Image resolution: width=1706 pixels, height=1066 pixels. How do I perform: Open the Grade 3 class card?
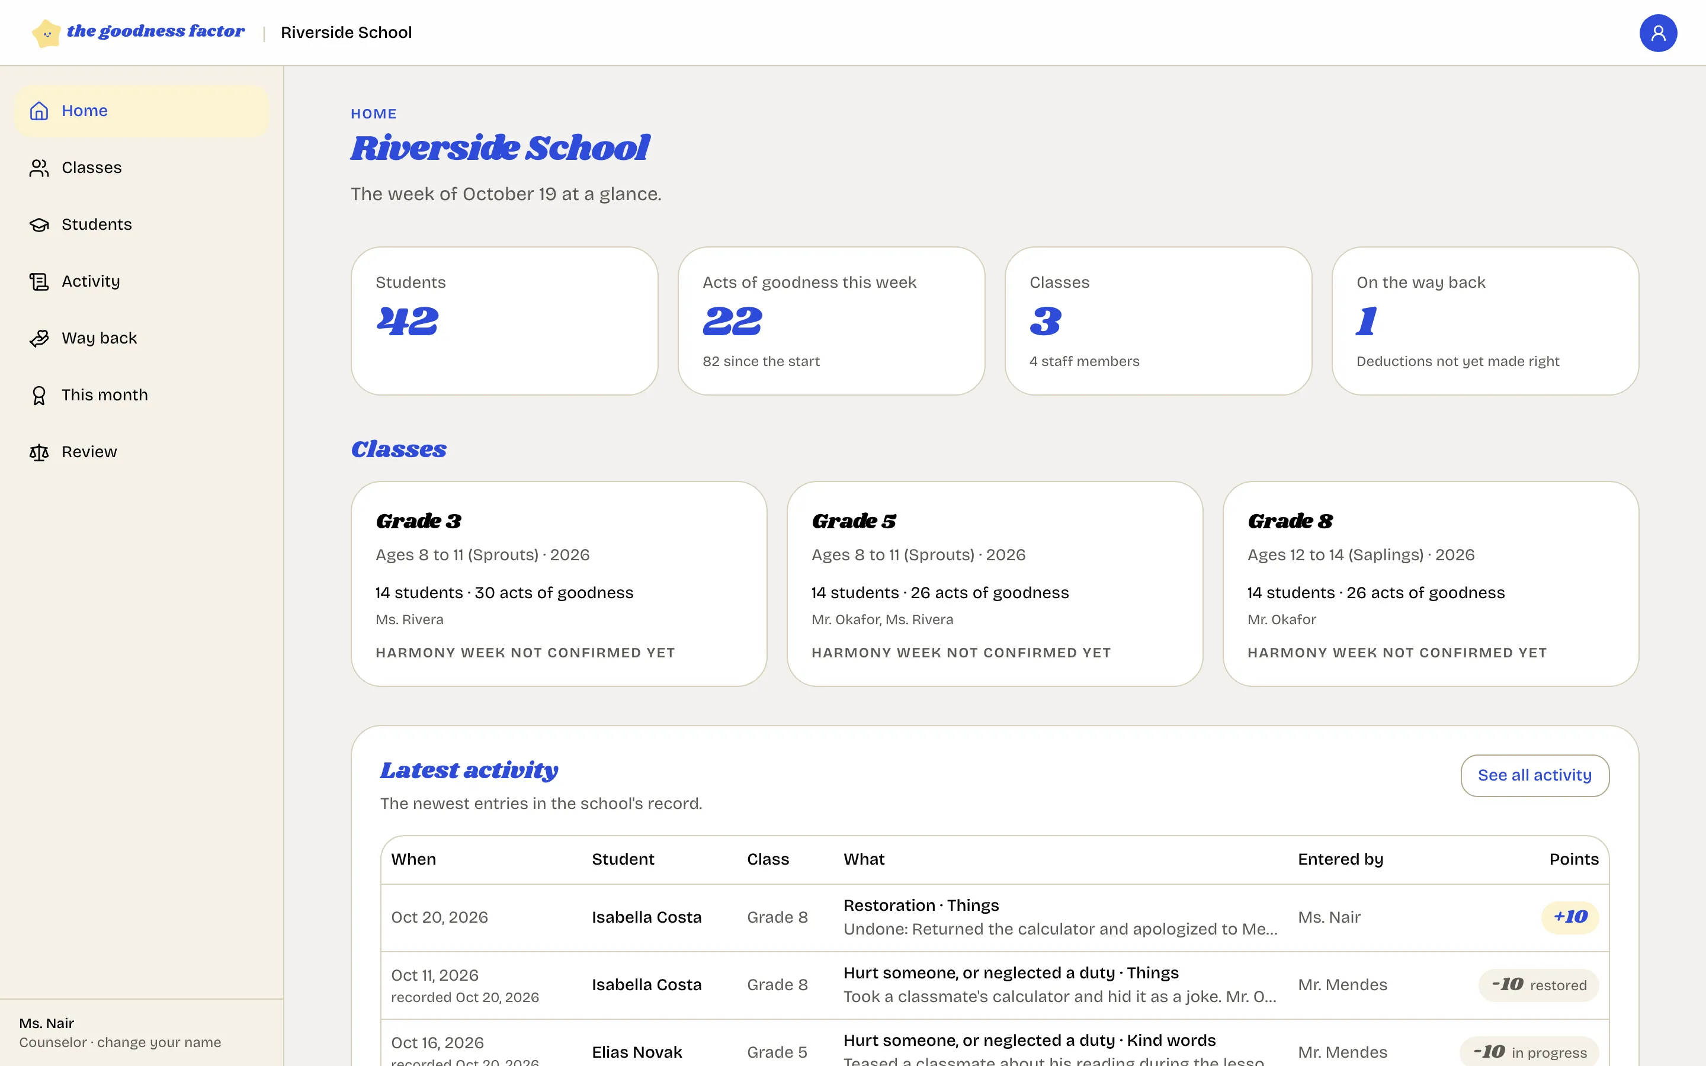click(559, 584)
